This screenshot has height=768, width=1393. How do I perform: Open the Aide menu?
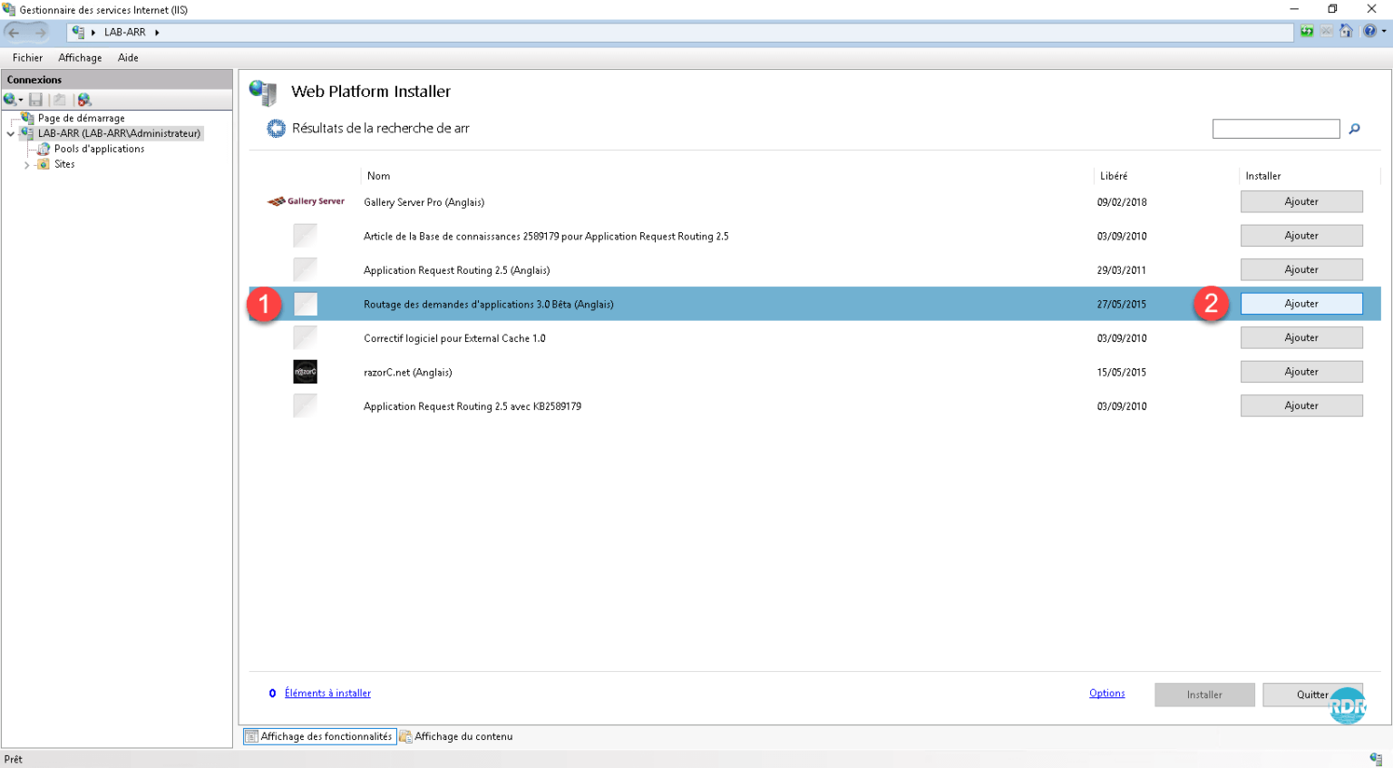128,58
